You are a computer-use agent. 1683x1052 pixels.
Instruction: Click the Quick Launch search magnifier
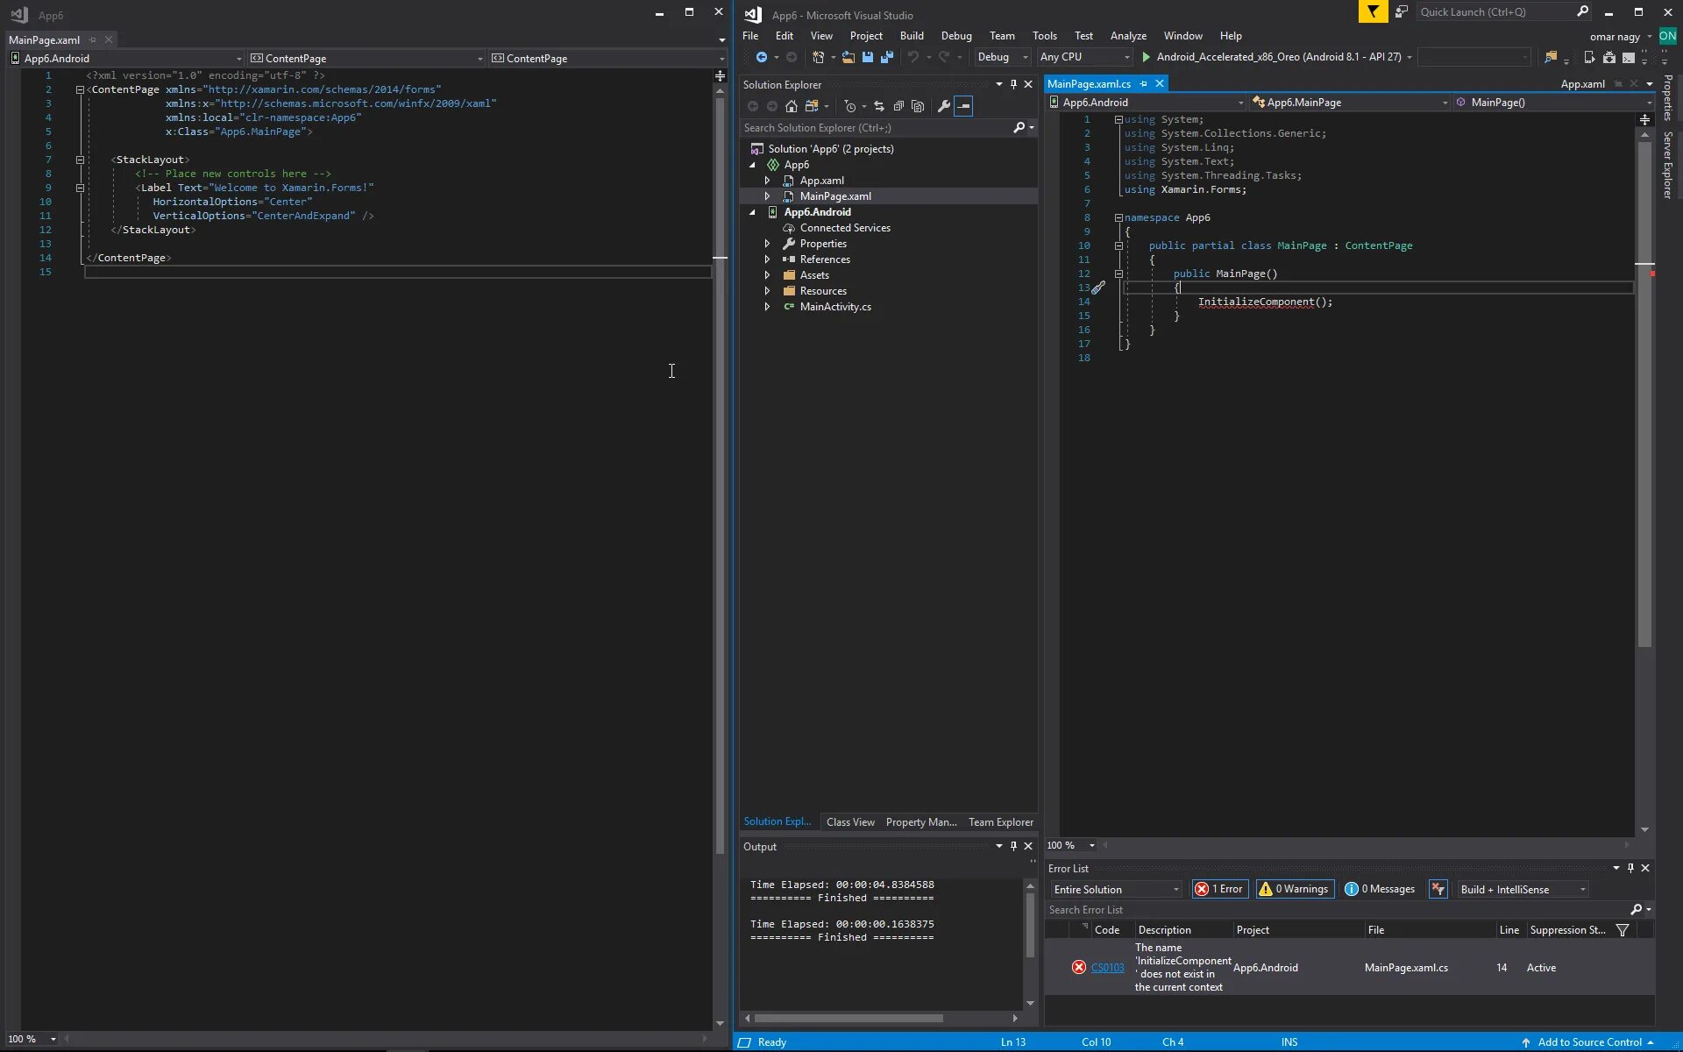click(1582, 11)
